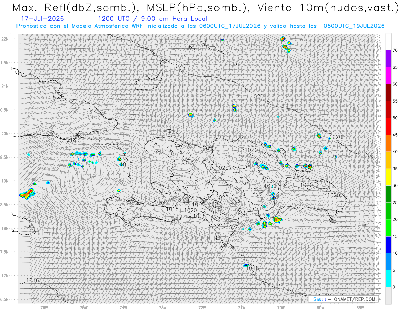404x312 pixels.
Task: Click the colorbar value '0'
Action: pos(394,287)
